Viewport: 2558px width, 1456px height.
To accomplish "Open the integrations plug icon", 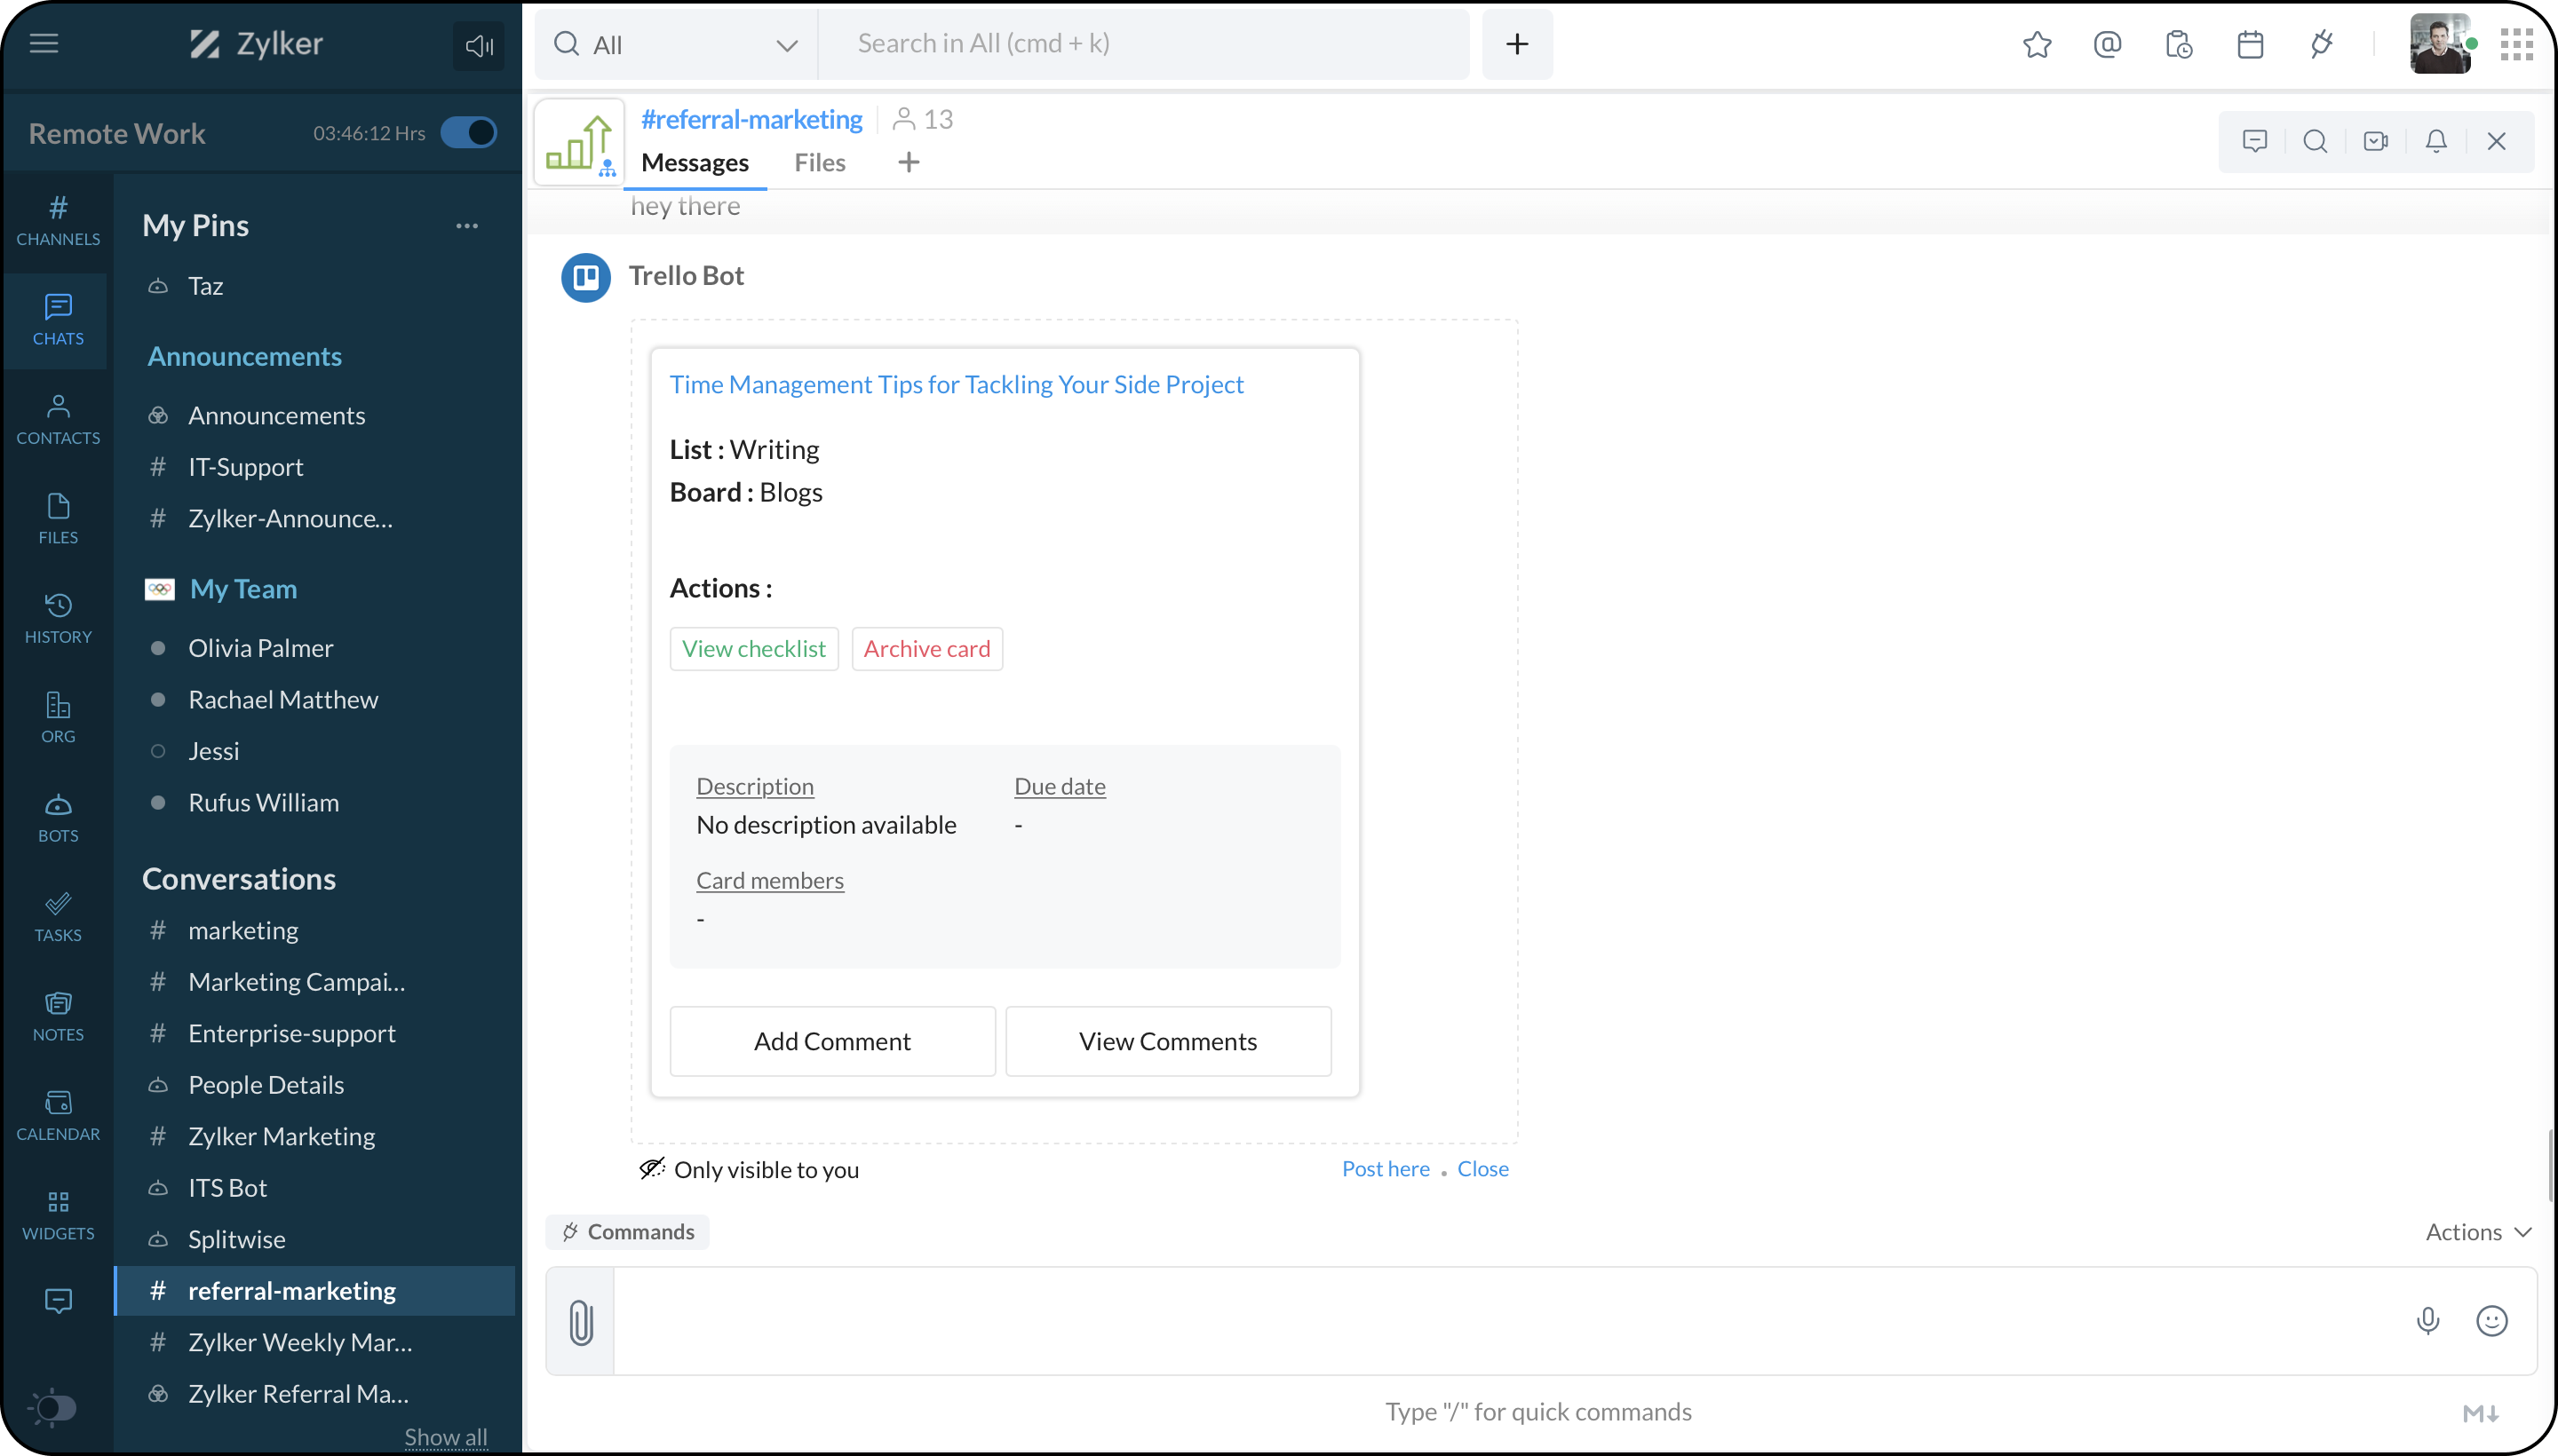I will (x=2322, y=44).
